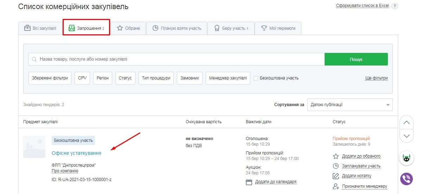
Task: Click the scroll up arrow button
Action: pyautogui.click(x=407, y=123)
